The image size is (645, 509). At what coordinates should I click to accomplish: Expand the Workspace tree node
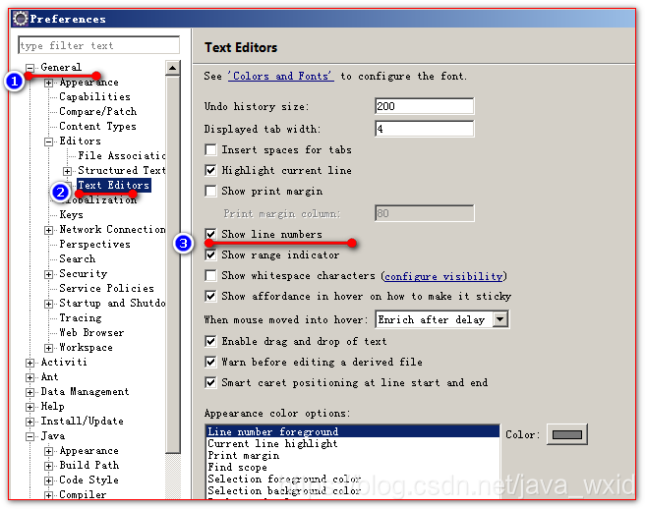click(x=48, y=348)
